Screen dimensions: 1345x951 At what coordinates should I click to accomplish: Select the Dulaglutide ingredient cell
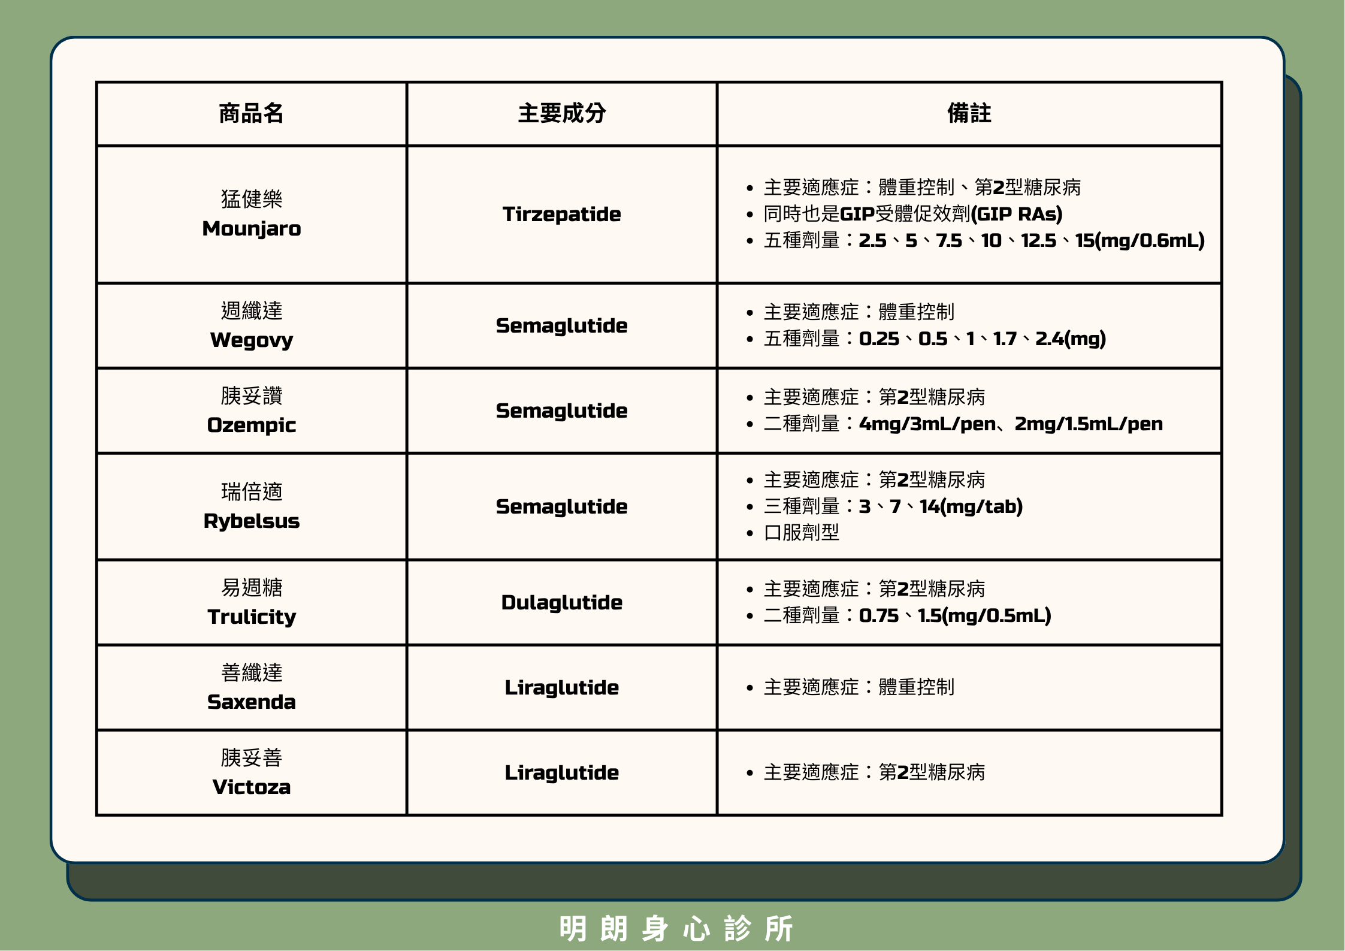pyautogui.click(x=562, y=603)
